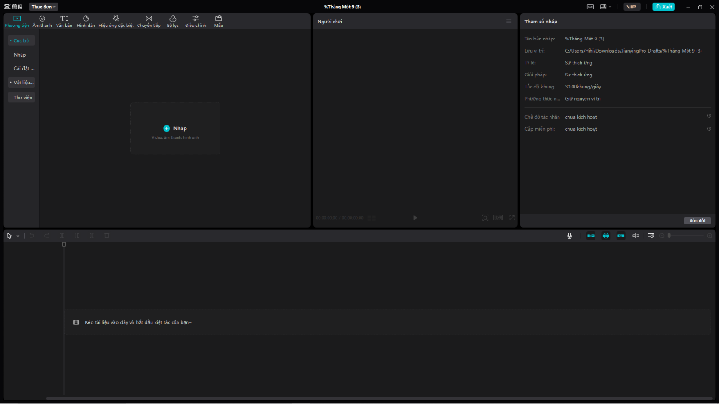Click the undo arrow
This screenshot has width=719, height=404.
32,236
